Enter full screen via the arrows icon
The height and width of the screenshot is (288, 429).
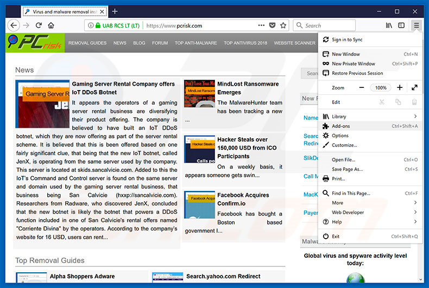414,87
